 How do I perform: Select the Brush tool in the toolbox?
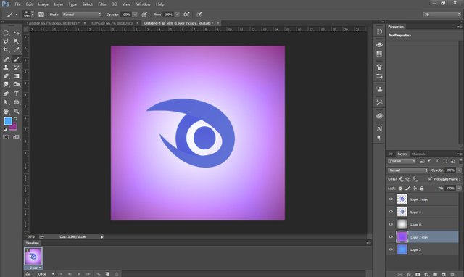click(x=16, y=59)
